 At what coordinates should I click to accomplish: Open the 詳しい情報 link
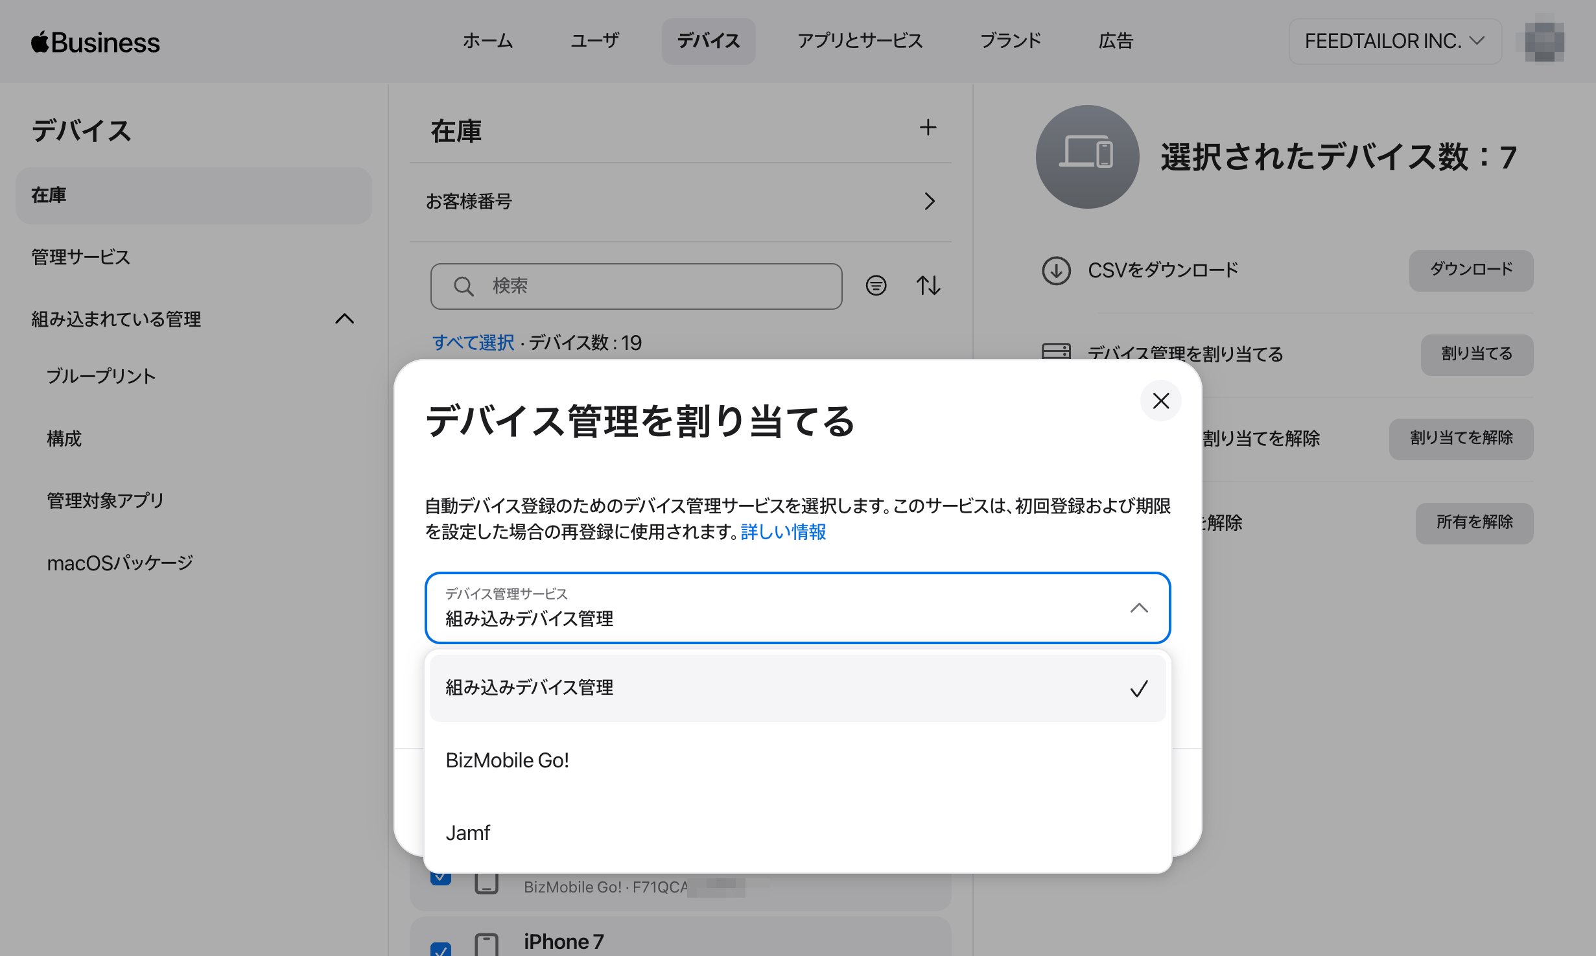click(783, 532)
